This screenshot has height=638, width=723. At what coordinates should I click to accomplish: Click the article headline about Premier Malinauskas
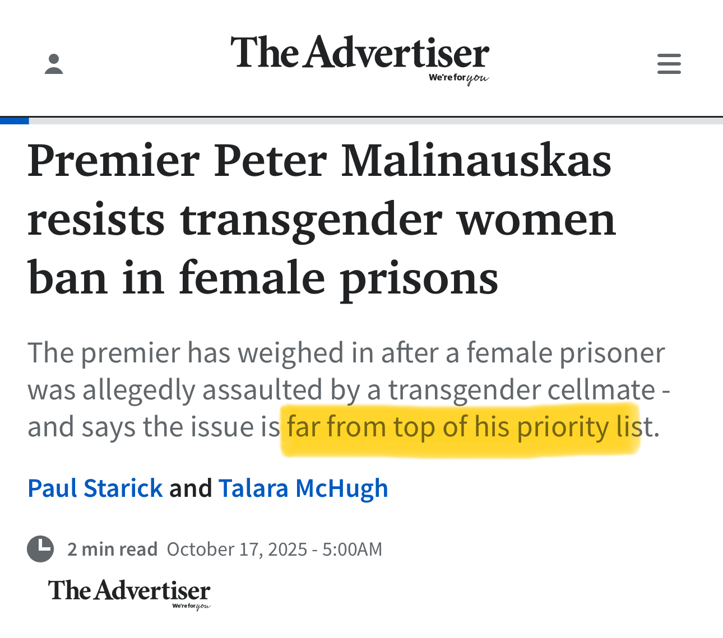(321, 219)
